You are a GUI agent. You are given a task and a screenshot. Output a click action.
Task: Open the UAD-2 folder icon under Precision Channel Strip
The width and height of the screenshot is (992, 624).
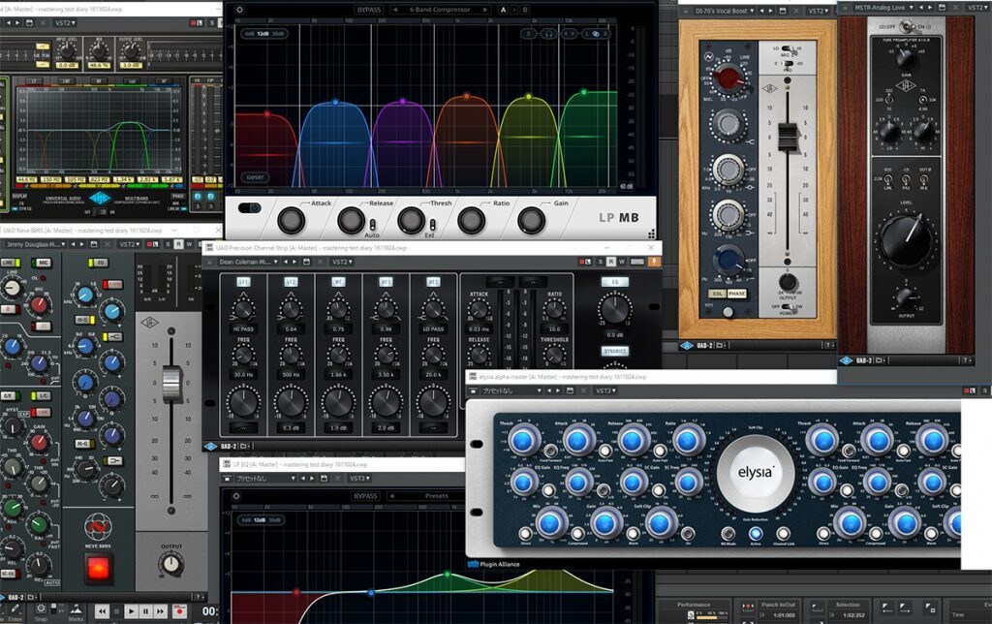[244, 446]
